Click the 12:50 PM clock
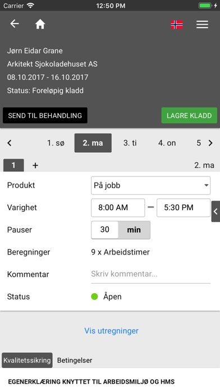 [111, 6]
